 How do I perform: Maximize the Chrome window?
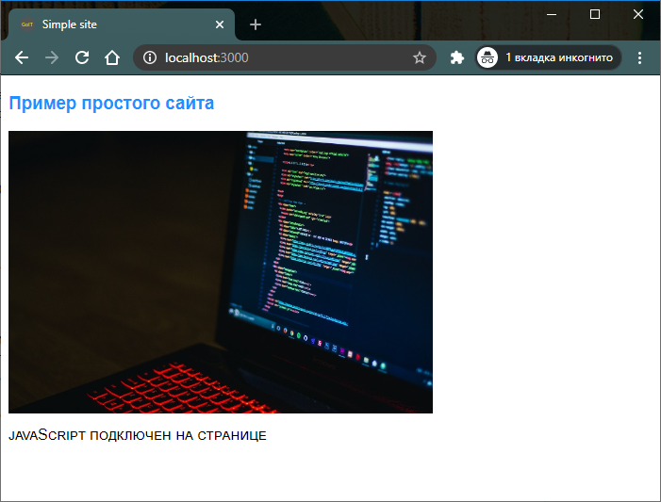(x=595, y=14)
